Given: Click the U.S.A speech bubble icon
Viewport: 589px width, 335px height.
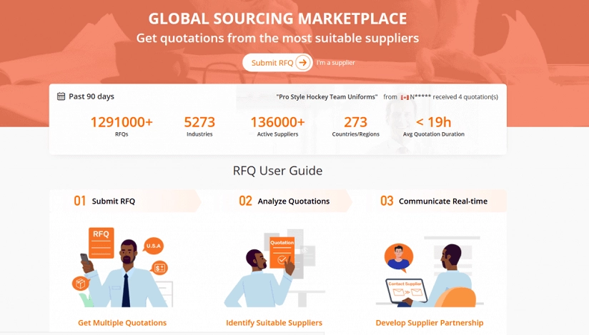Looking at the screenshot, I should pyautogui.click(x=153, y=246).
